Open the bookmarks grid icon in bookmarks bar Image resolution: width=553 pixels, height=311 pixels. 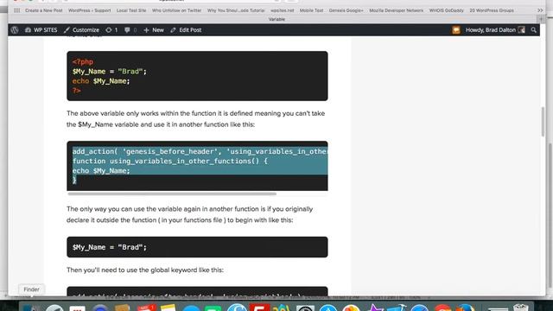[16, 10]
